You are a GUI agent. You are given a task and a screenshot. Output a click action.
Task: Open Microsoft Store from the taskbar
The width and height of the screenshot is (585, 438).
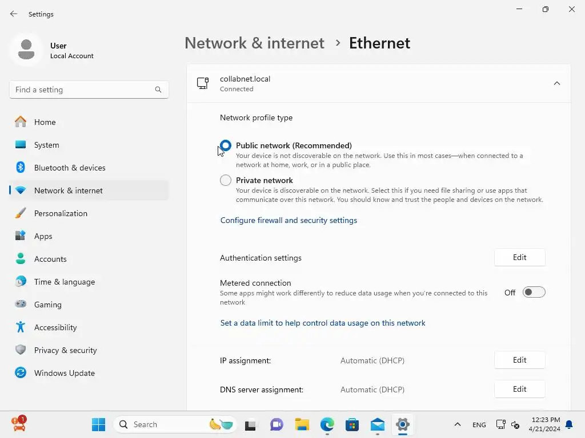352,424
